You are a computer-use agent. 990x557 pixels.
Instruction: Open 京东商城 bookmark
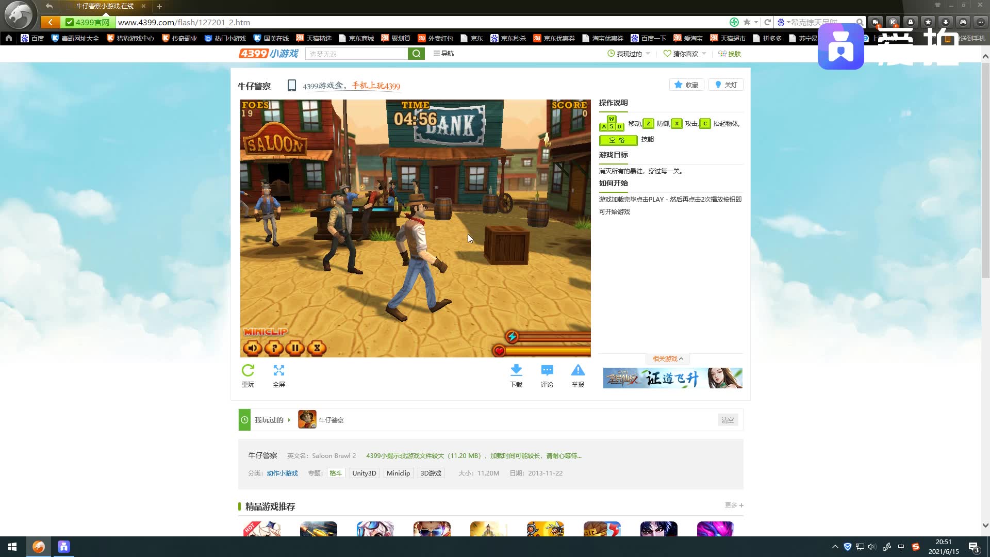[356, 38]
